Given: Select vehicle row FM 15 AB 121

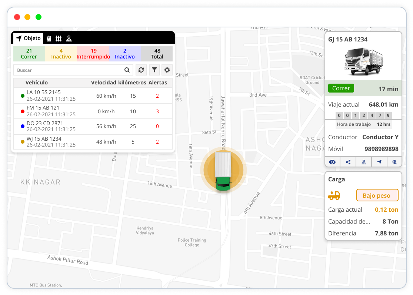Looking at the screenshot, I should 93,111.
